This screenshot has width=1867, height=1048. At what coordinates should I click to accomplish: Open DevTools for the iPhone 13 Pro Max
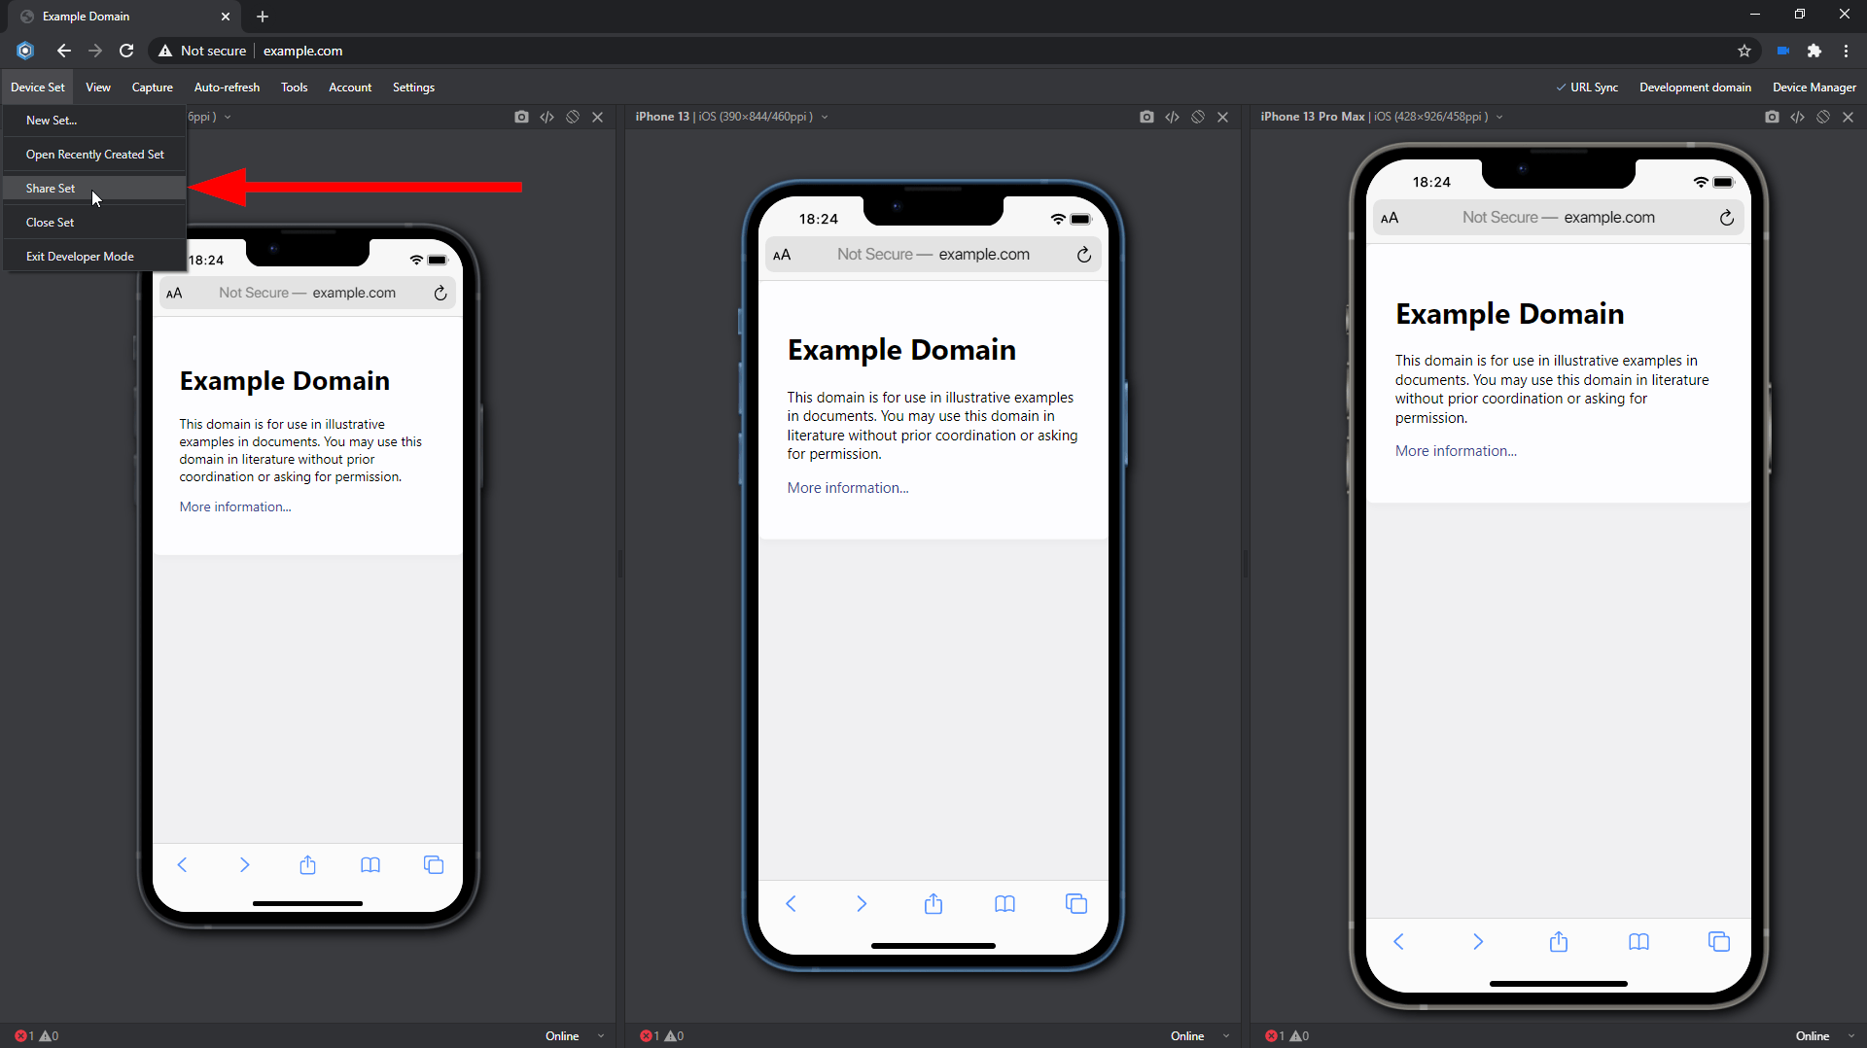click(x=1796, y=117)
